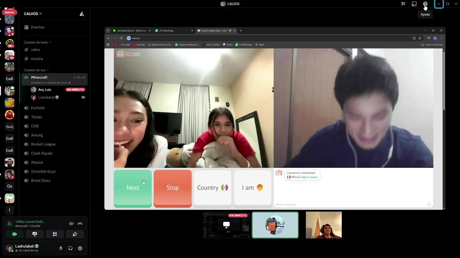The height and width of the screenshot is (258, 460).
Task: Open the browser tab search dropdown
Action: 108,30
